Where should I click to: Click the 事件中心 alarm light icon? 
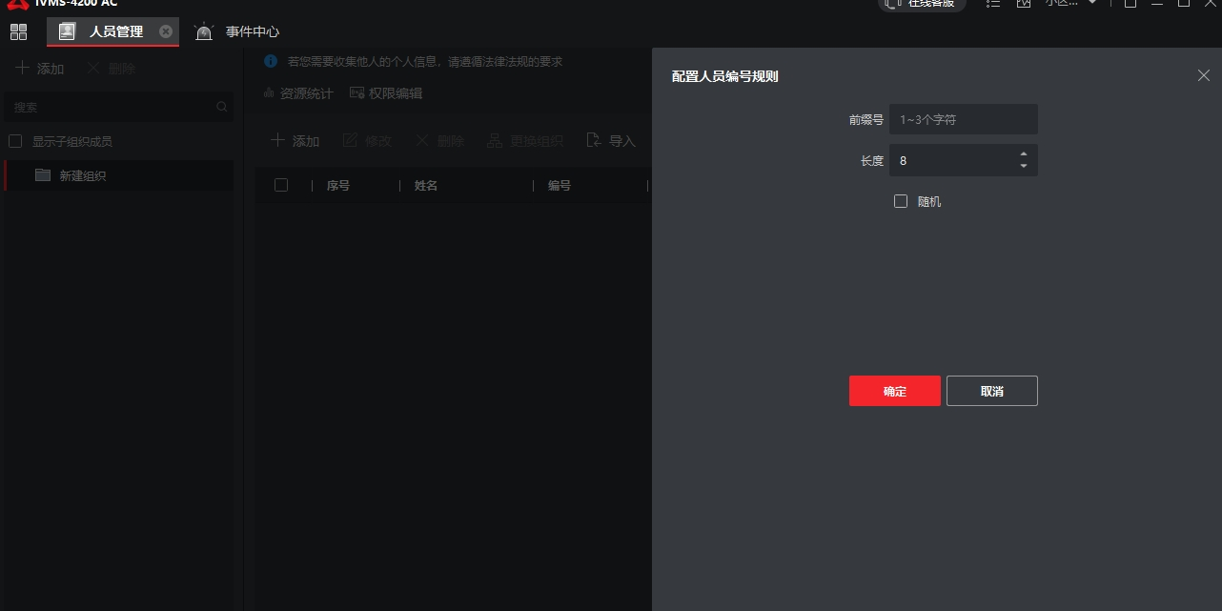point(204,32)
